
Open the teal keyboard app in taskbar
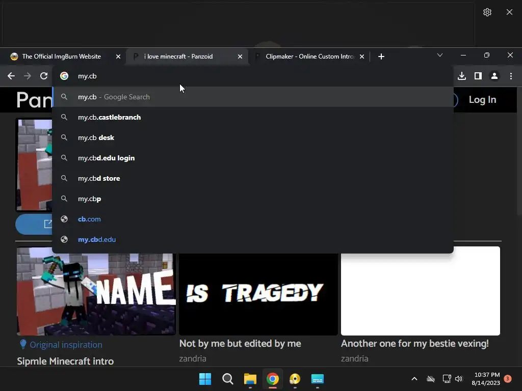[317, 379]
